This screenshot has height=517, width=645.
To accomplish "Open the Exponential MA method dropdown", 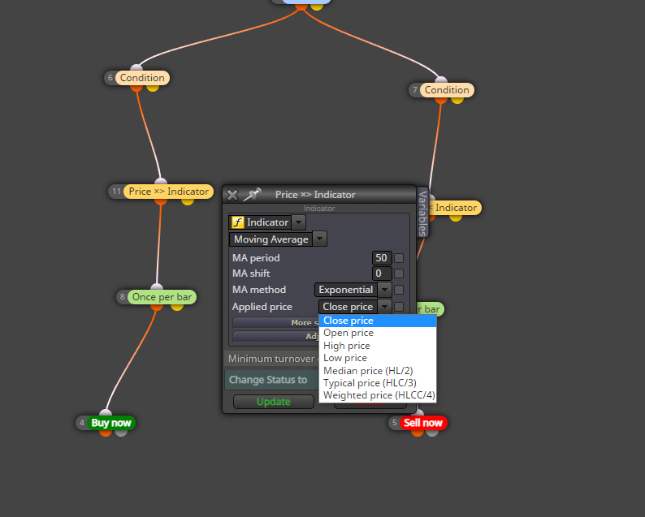I will 353,290.
